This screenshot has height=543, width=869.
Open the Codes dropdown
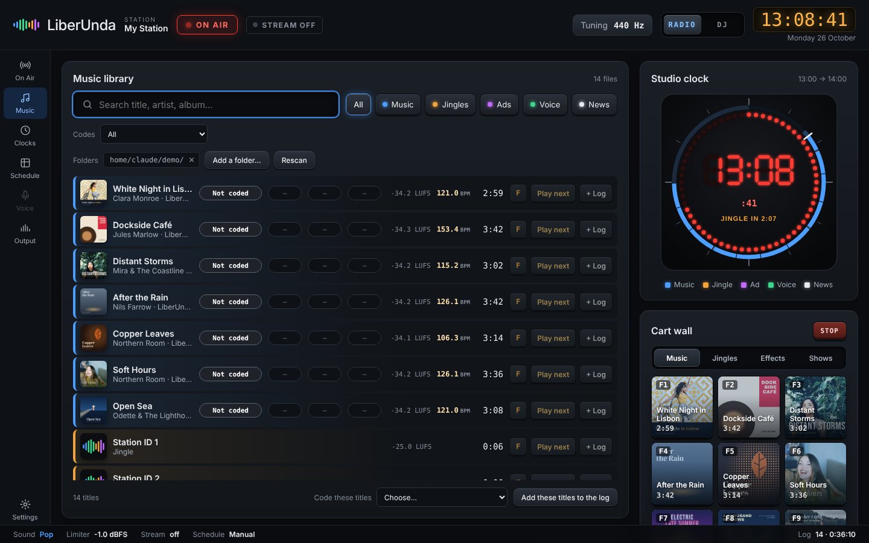coord(154,134)
